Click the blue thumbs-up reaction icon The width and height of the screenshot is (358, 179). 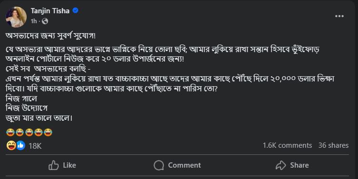[20, 145]
